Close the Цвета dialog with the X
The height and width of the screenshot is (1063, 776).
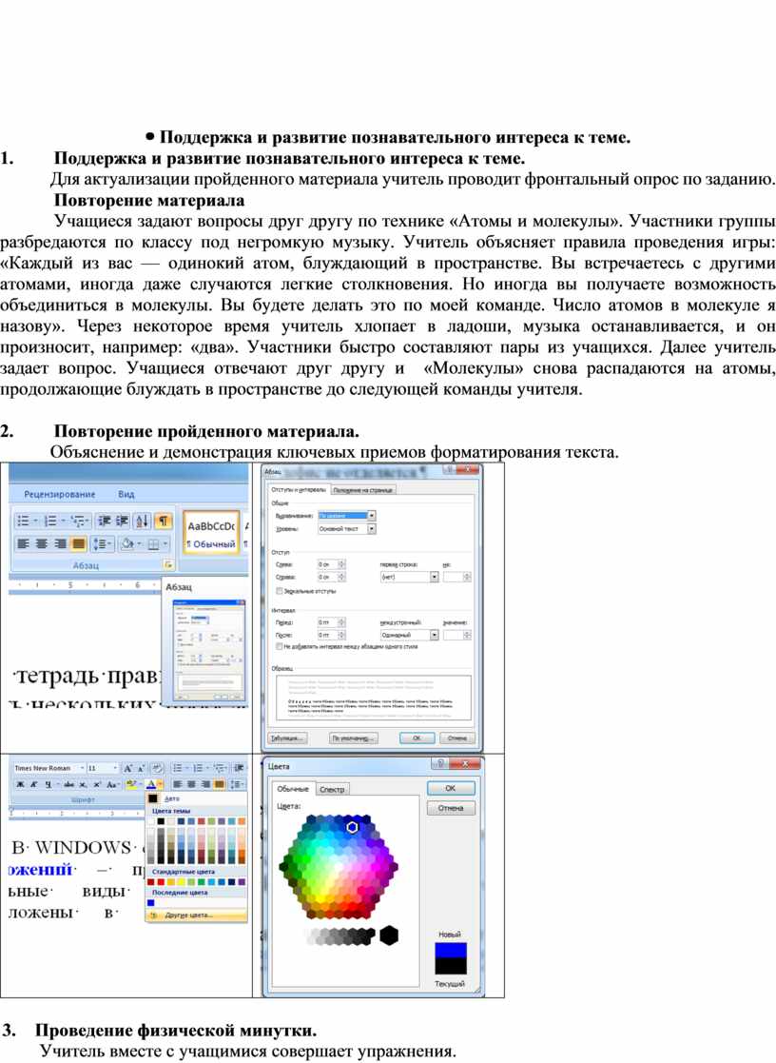[x=466, y=763]
